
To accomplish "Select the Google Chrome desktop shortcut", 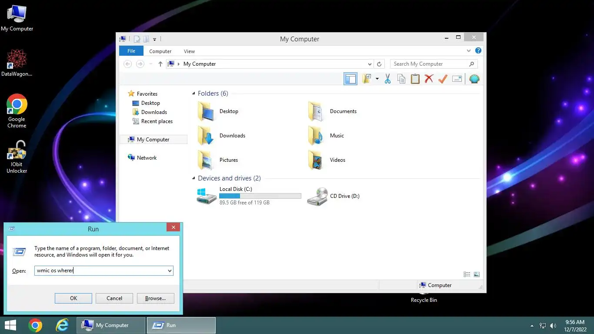I will pos(17,111).
